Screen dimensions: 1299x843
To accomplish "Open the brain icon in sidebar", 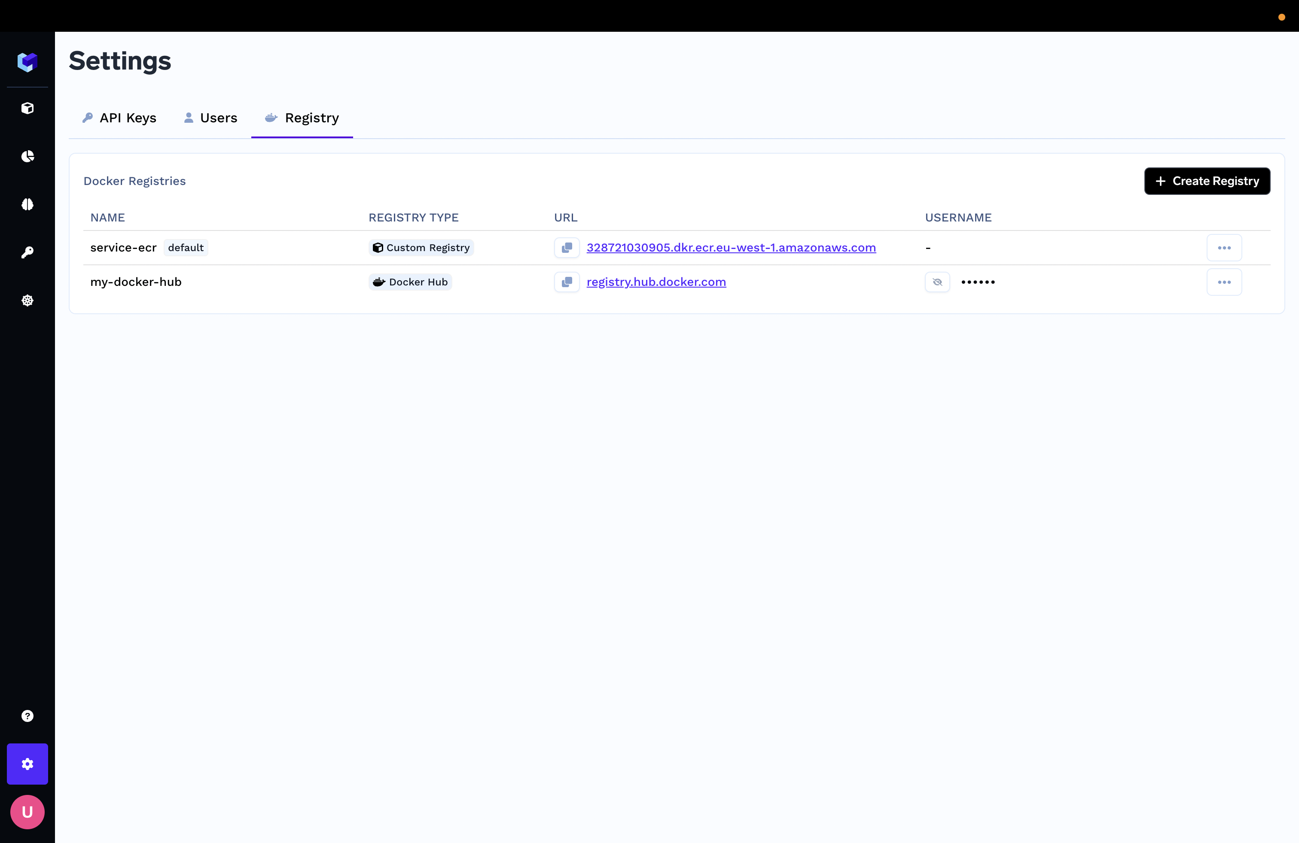I will point(27,204).
